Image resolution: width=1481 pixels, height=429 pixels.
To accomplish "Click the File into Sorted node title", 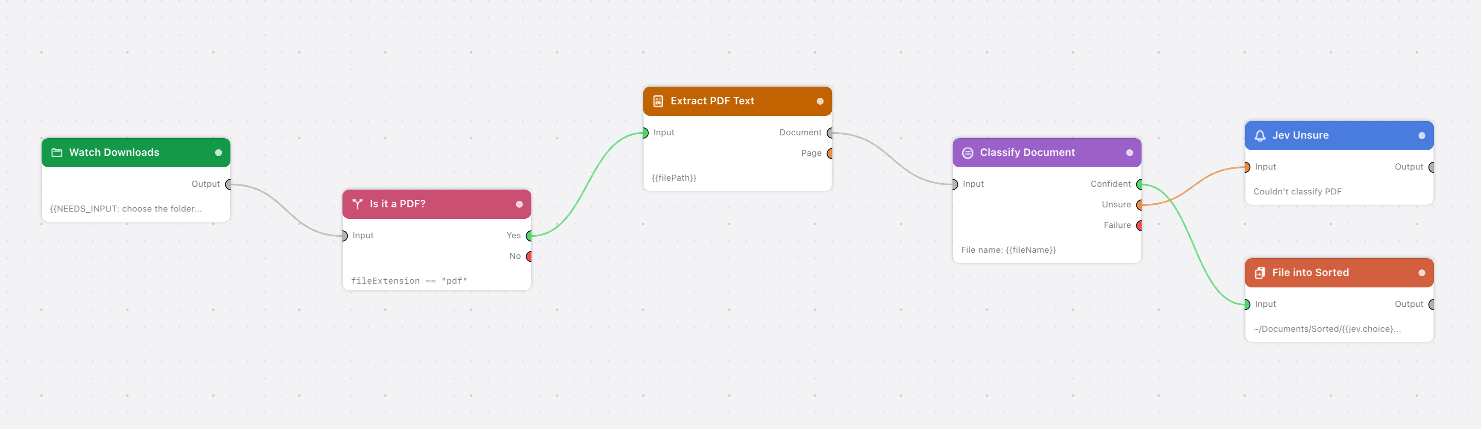I will (x=1310, y=273).
